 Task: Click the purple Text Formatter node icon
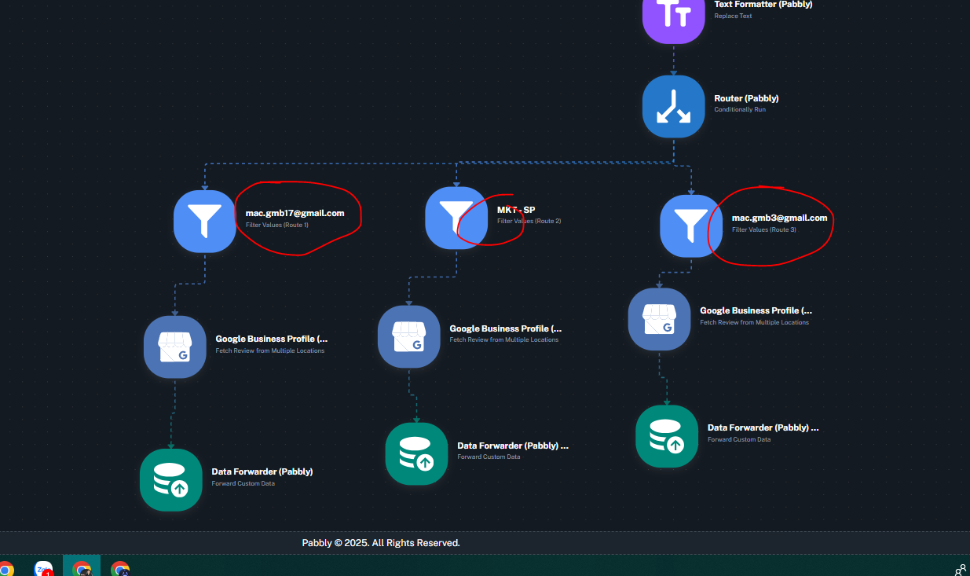(673, 17)
